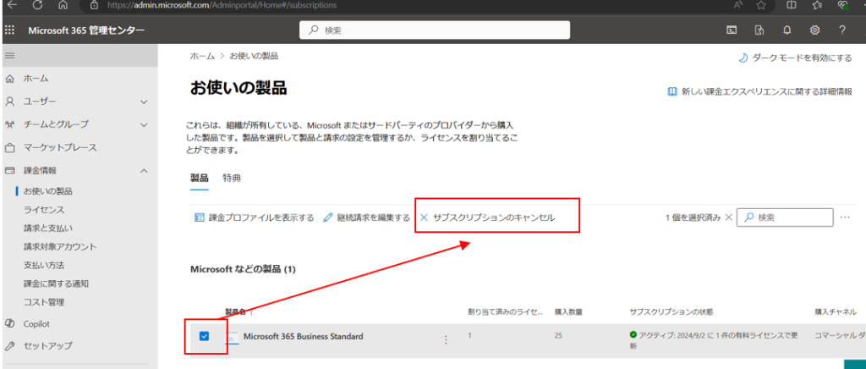866x369 pixels.
Task: Go to browser home icon
Action: click(x=63, y=5)
